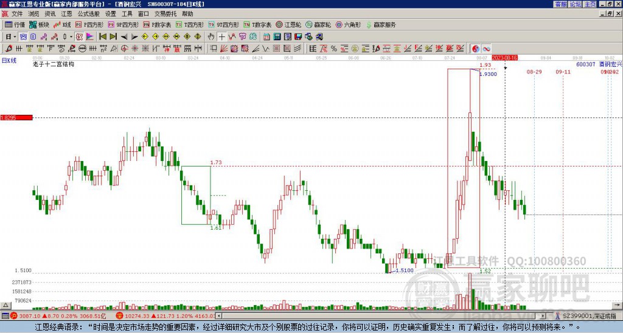The width and height of the screenshot is (623, 333).
Task: Toggle the crosshair cursor tool
Action: (221, 37)
